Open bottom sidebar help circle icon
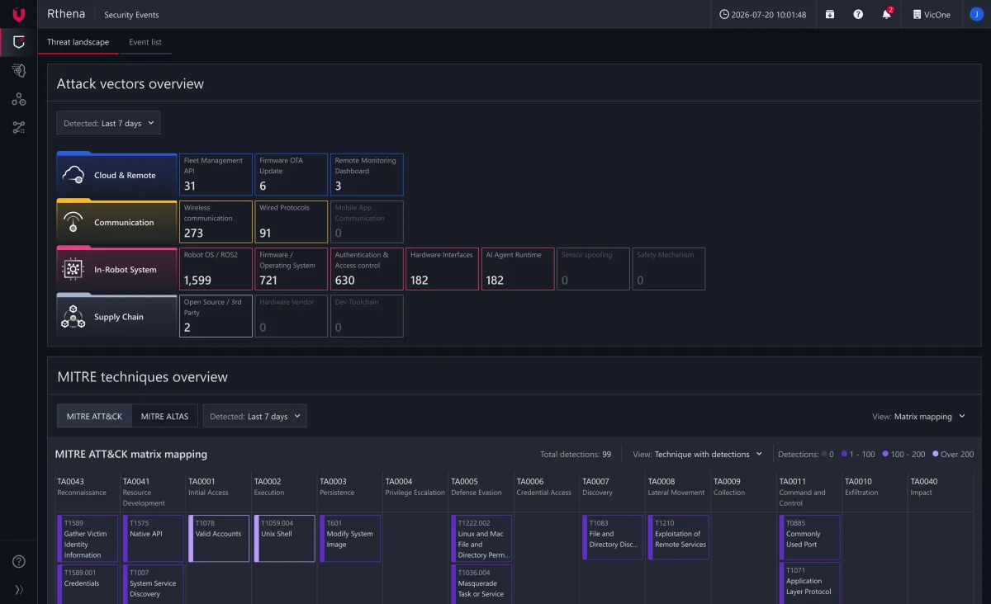Image resolution: width=991 pixels, height=604 pixels. (x=19, y=561)
